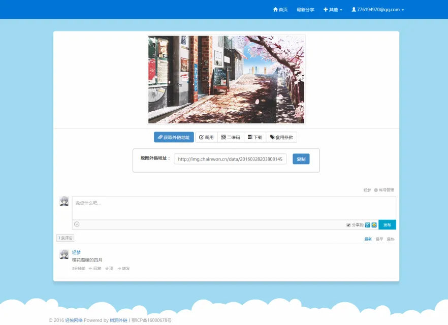Click the 下载 download button
This screenshot has width=448, height=325.
pos(255,138)
